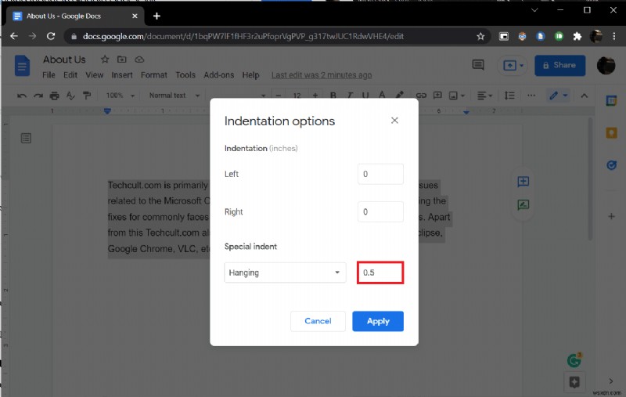The height and width of the screenshot is (397, 626).
Task: Open the More toolbar options ellipsis
Action: point(531,96)
